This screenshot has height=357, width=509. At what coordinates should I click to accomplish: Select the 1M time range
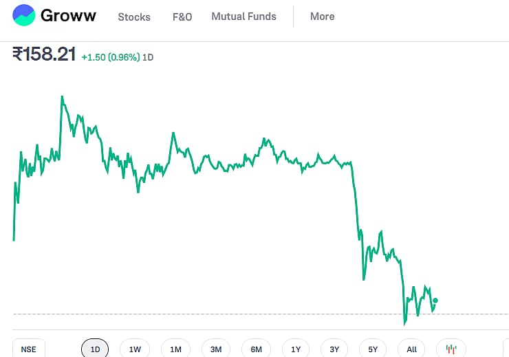tap(175, 349)
